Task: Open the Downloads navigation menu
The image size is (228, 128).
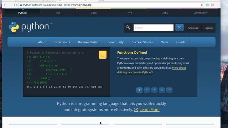Action: point(62,42)
